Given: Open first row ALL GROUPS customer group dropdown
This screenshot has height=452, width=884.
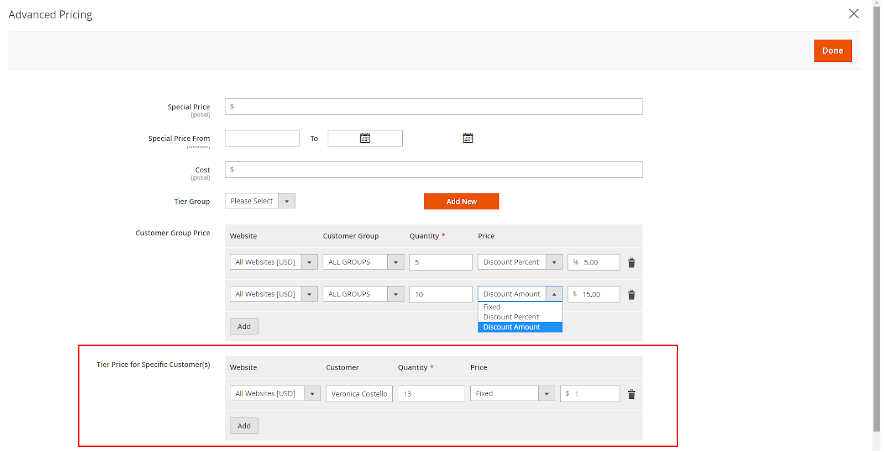Looking at the screenshot, I should pyautogui.click(x=366, y=262).
